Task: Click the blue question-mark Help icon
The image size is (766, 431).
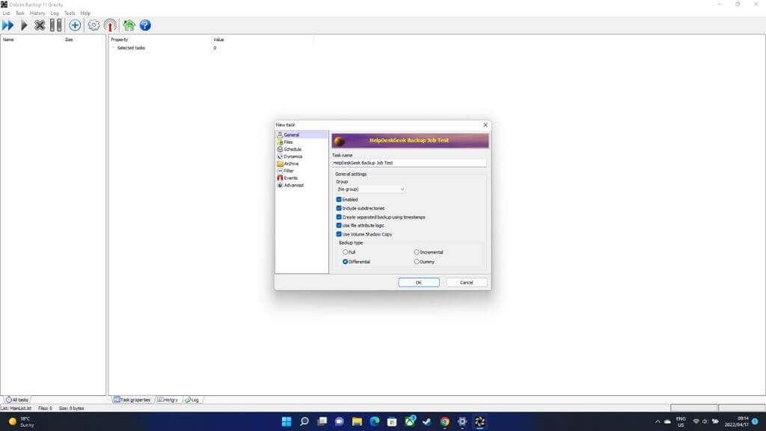Action: tap(145, 25)
